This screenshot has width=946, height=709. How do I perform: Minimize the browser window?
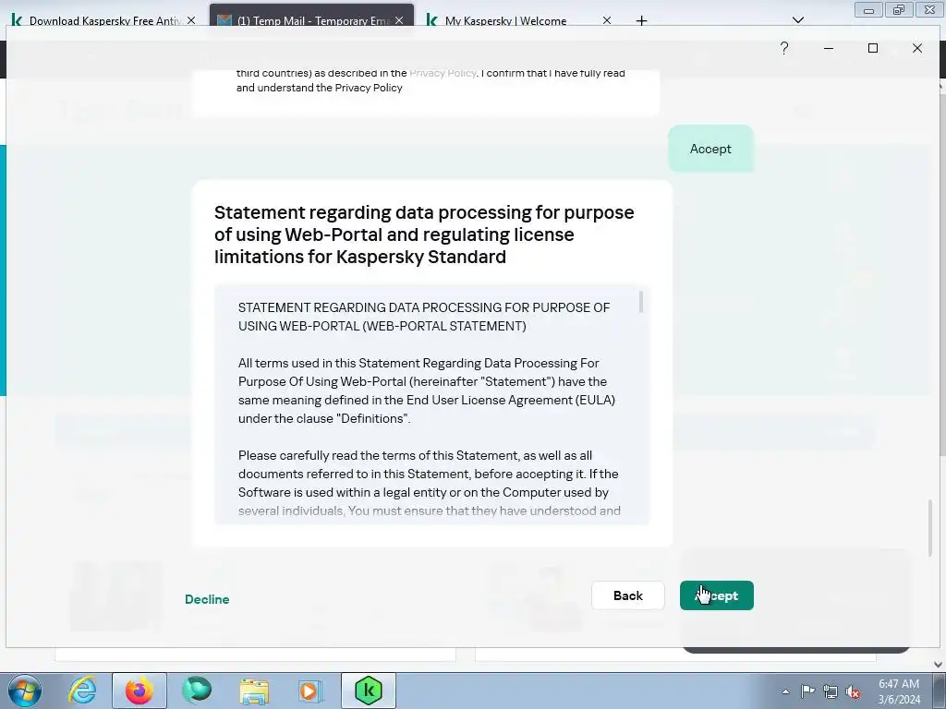868,9
